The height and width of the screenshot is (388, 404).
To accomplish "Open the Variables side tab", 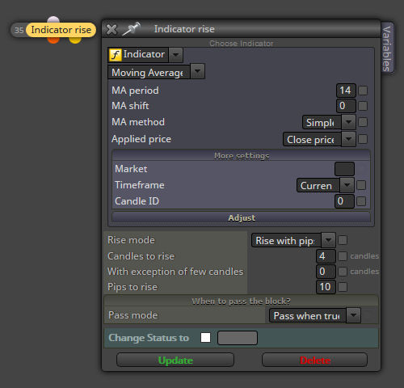I will 387,48.
